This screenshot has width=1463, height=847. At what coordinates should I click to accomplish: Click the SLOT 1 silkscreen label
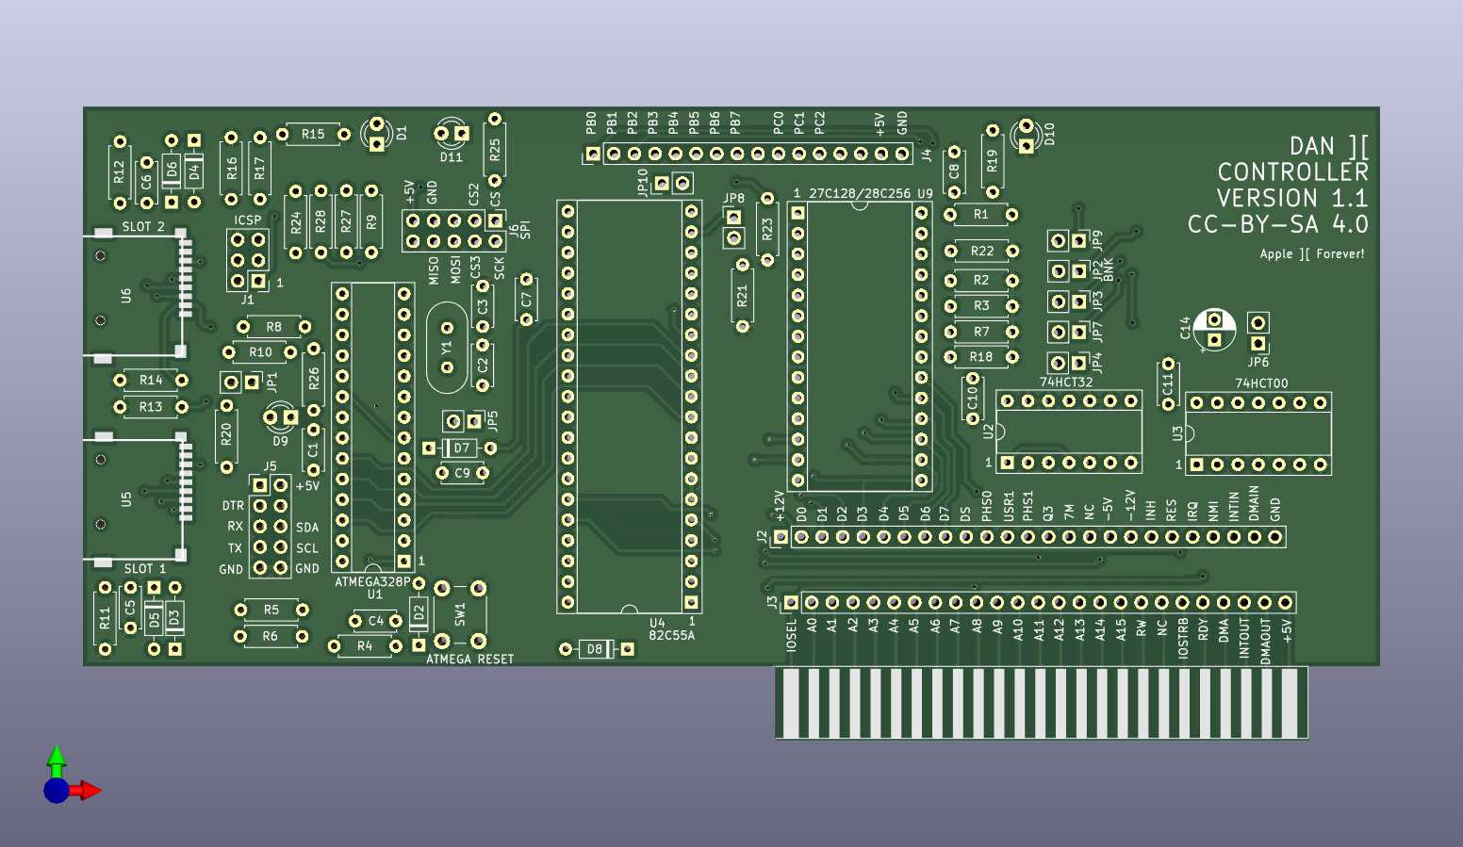145,569
